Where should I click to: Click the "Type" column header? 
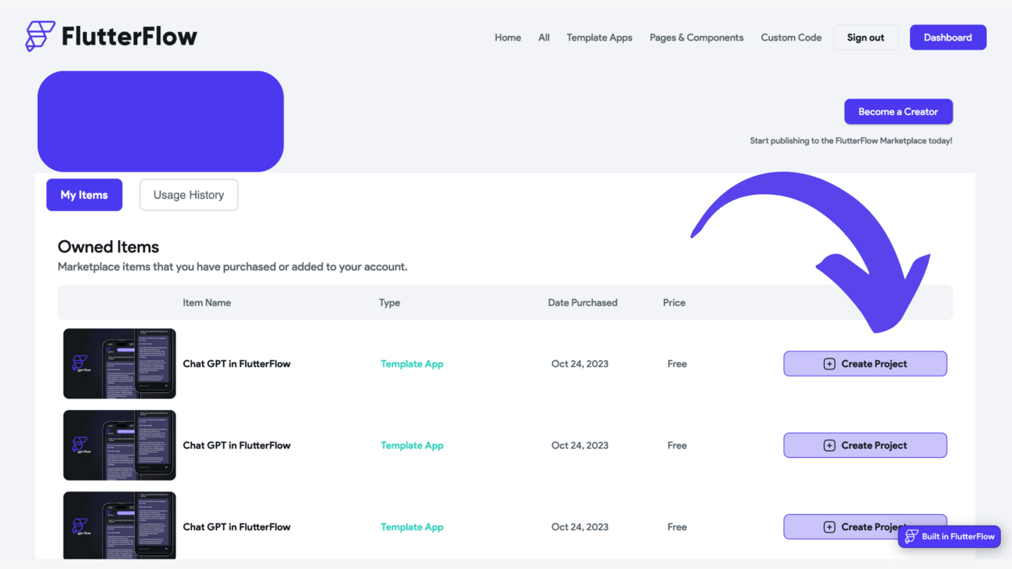point(389,303)
